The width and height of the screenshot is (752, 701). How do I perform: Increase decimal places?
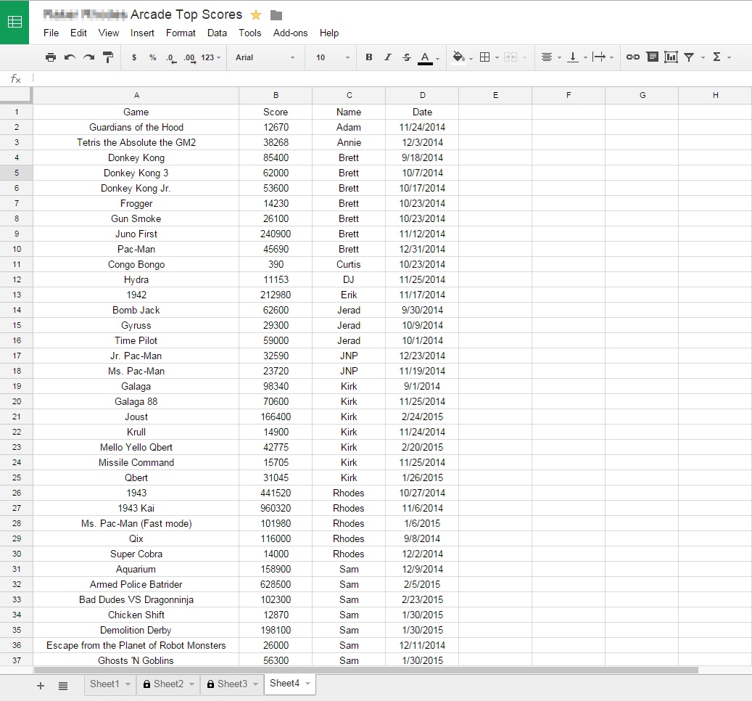(189, 58)
